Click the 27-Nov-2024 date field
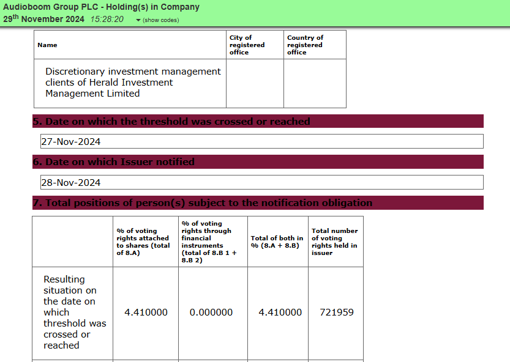This screenshot has width=510, height=362. (x=262, y=141)
